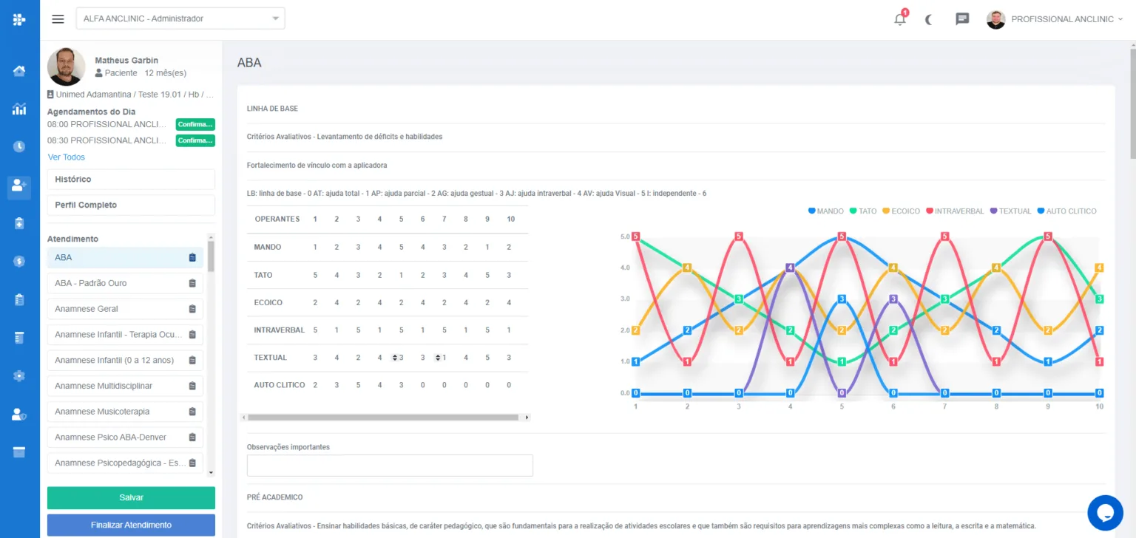Screen dimensions: 1136x538
Task: Open the financial dollar sidebar icon
Action: point(19,261)
